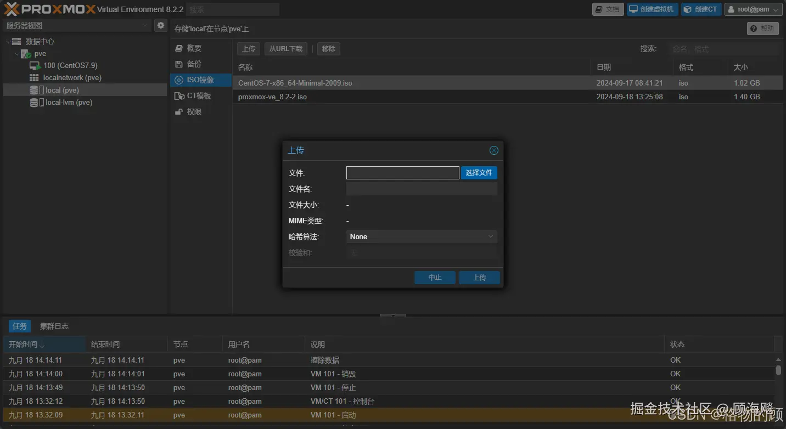Click the 说明 column header
786x429 pixels.
484,345
